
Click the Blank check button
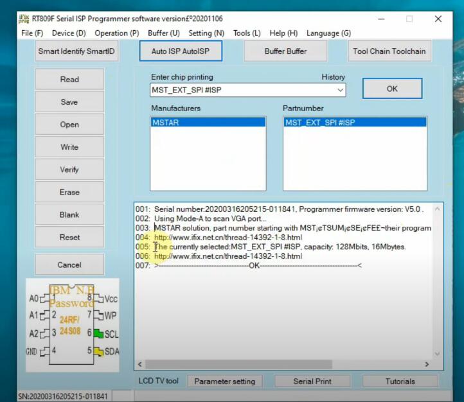pyautogui.click(x=69, y=214)
